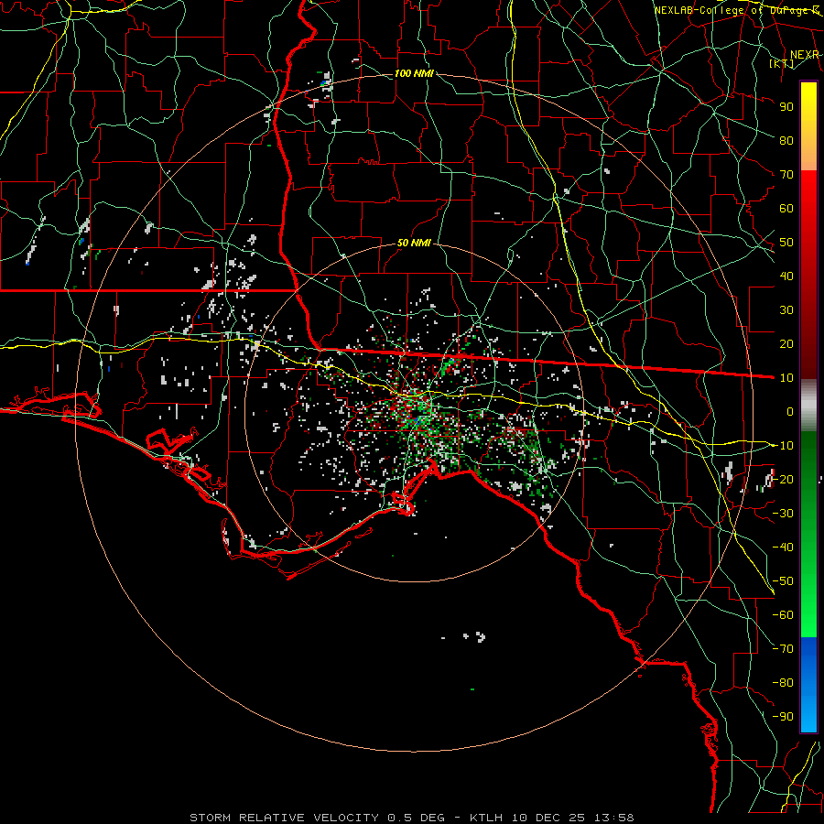
Task: Click the '100 NMI' range ring label
Action: click(x=414, y=73)
